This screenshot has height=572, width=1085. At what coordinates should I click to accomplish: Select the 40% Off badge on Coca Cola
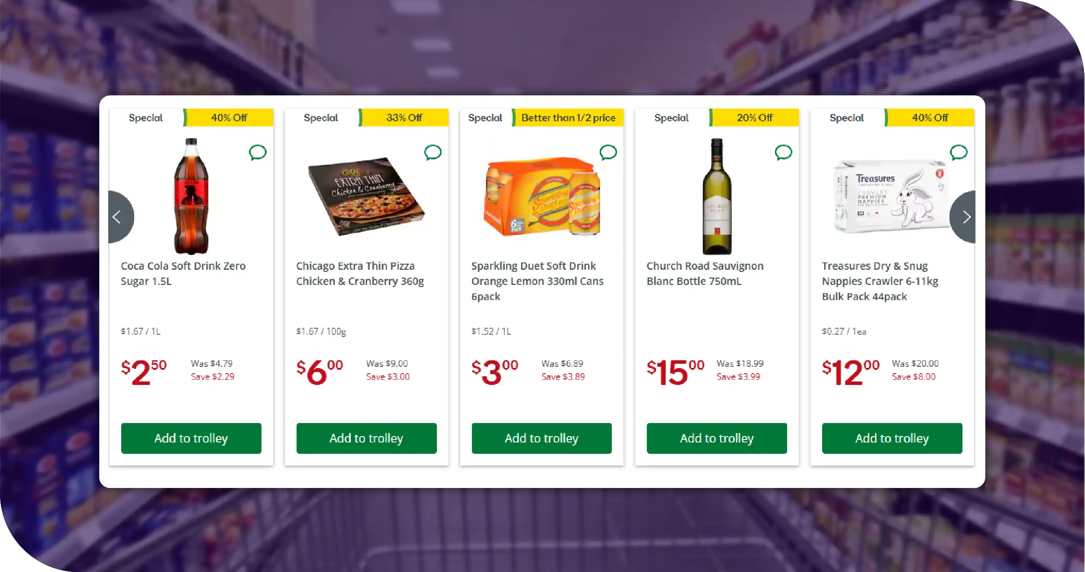click(229, 117)
